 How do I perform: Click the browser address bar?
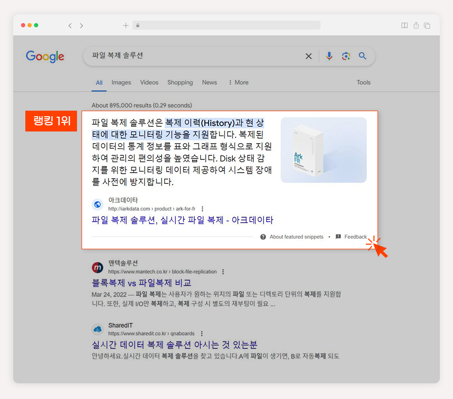226,25
